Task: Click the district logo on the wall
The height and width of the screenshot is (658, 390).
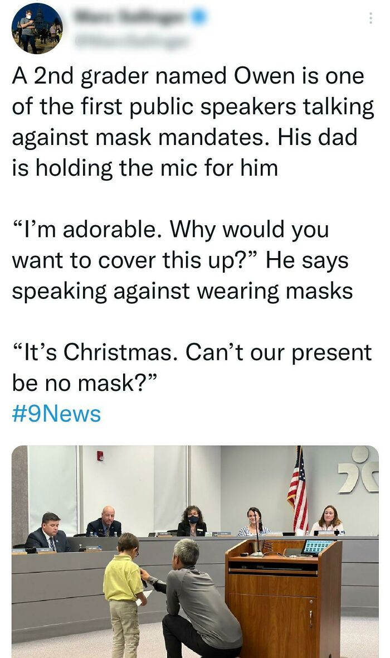Action: (359, 470)
